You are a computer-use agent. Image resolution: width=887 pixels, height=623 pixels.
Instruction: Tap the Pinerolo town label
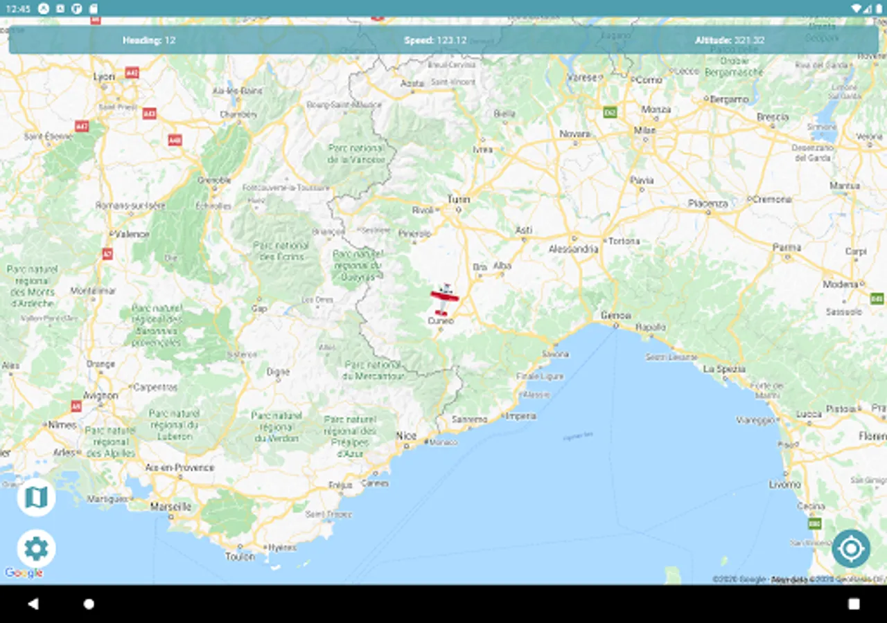coord(414,234)
